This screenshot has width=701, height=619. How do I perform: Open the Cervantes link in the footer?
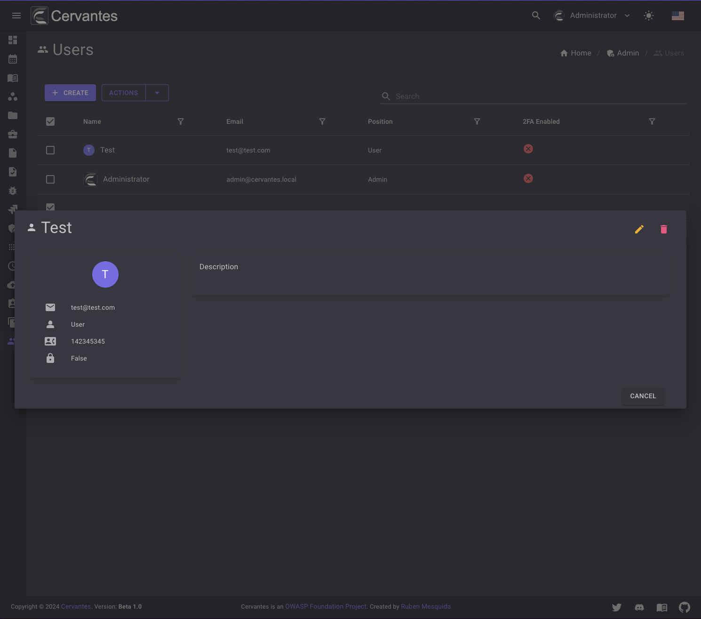click(76, 606)
